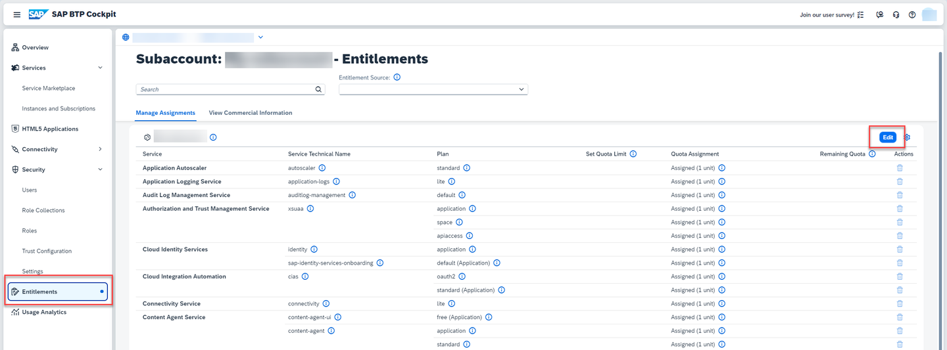
Task: Select the Cloud Integration Automation row
Action: click(184, 276)
